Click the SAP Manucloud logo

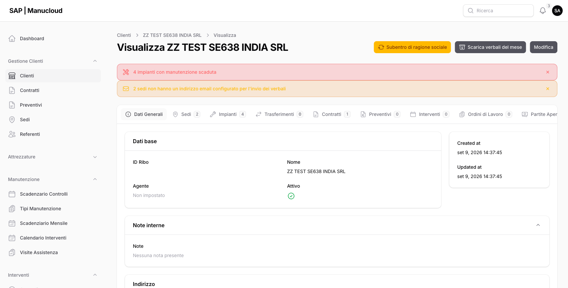pos(36,11)
